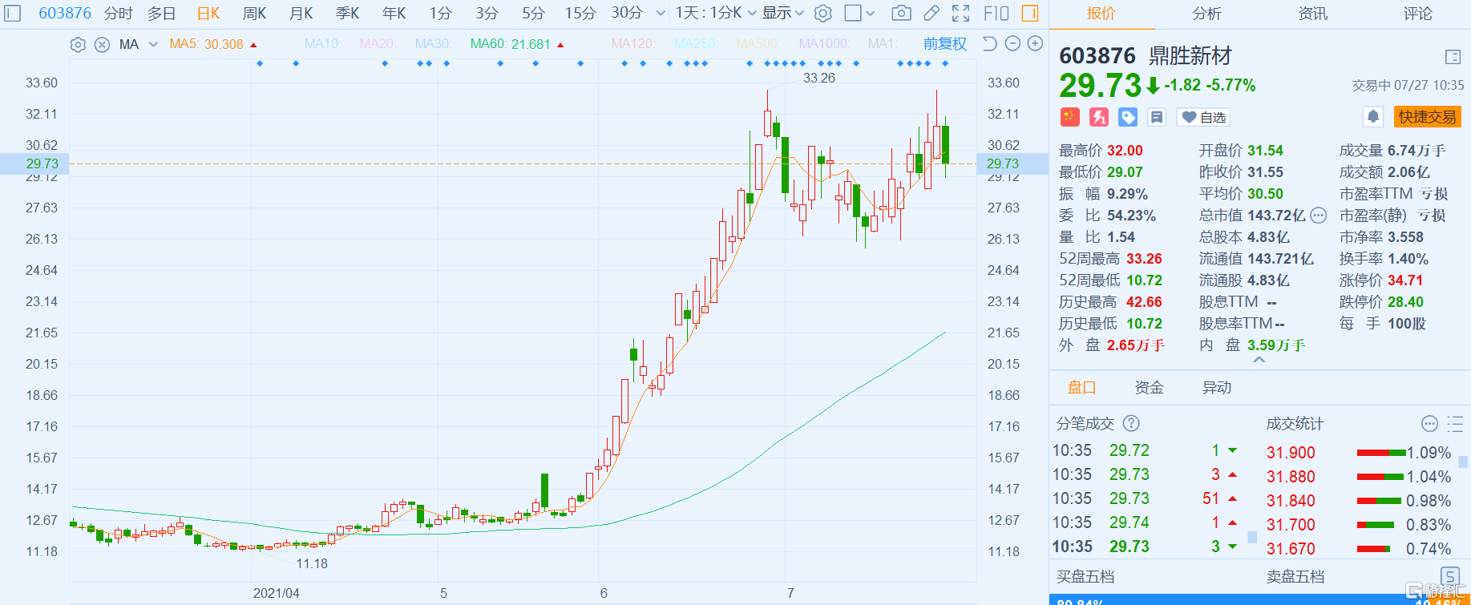Click the 31.900 volume distribution bar

[x=1380, y=453]
